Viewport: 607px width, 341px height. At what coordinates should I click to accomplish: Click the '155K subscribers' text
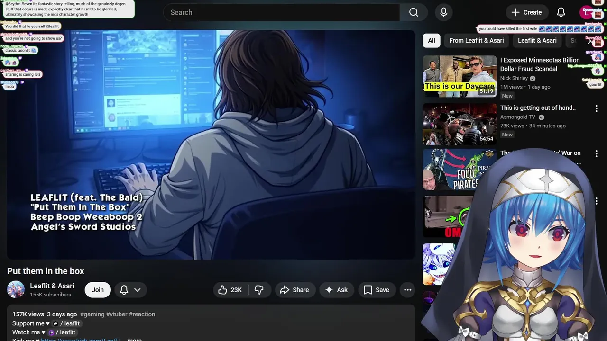pyautogui.click(x=51, y=295)
